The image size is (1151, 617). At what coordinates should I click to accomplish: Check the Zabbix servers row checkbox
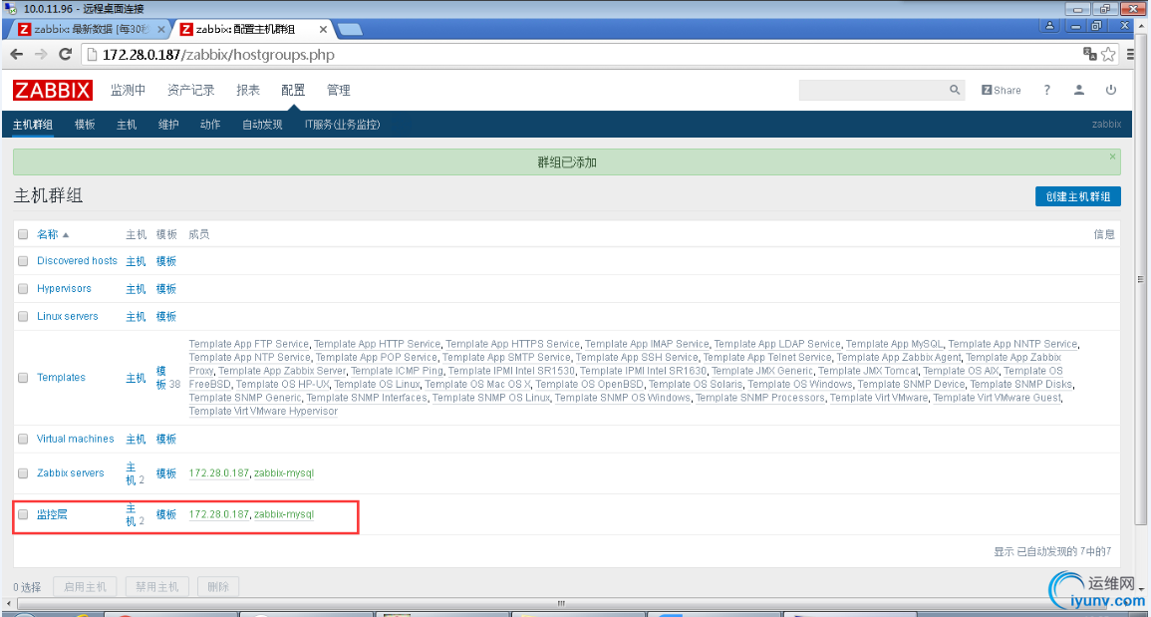pyautogui.click(x=23, y=473)
